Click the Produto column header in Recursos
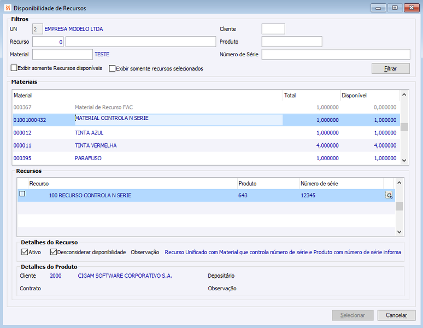This screenshot has height=328, width=423. pos(268,184)
